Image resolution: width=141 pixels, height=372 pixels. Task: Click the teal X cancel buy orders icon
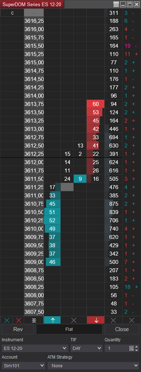tap(6, 320)
